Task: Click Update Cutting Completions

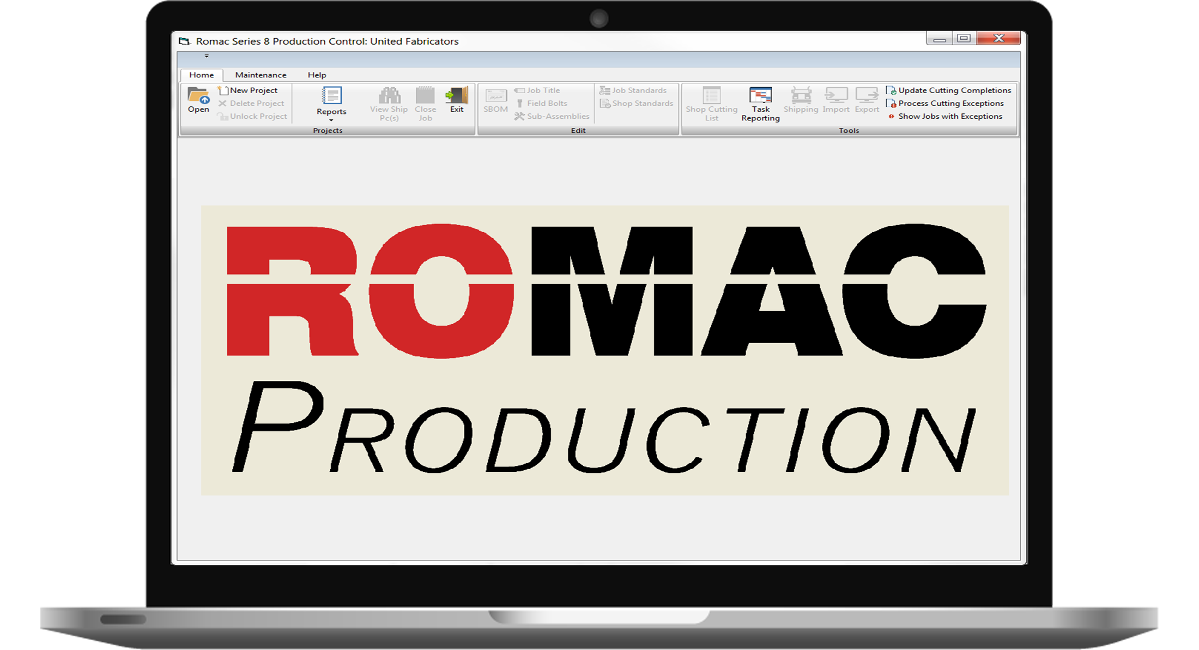Action: (954, 90)
